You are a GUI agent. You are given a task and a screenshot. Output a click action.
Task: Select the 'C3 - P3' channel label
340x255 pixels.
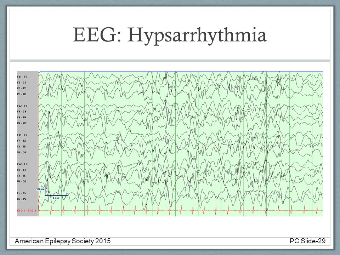22,88
